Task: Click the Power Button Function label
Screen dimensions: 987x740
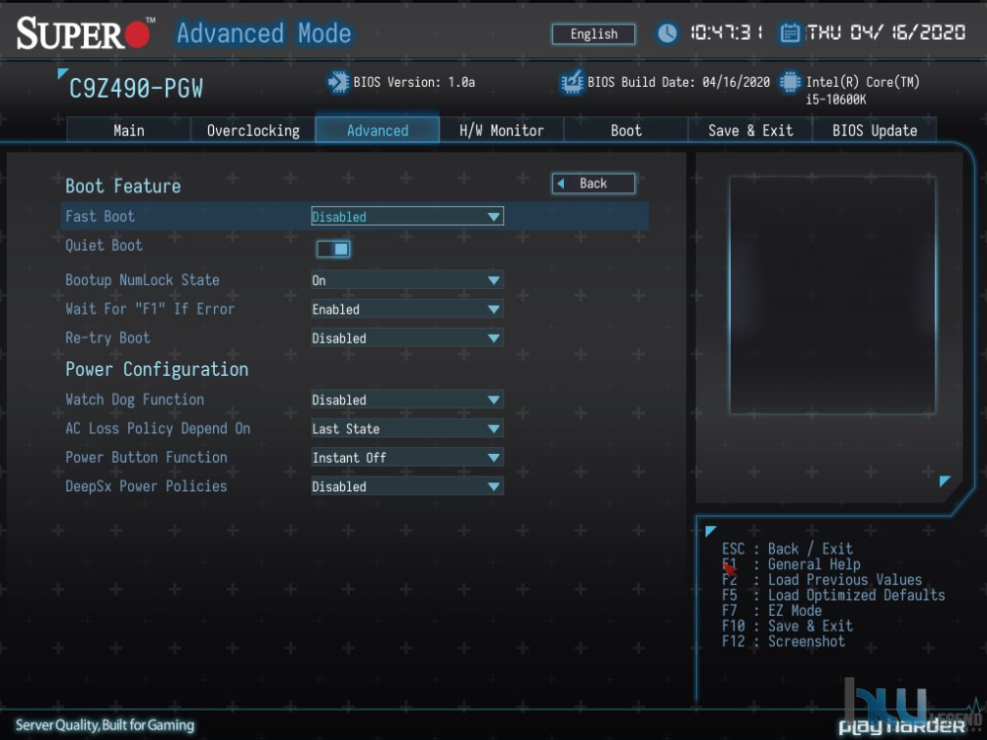Action: [146, 457]
